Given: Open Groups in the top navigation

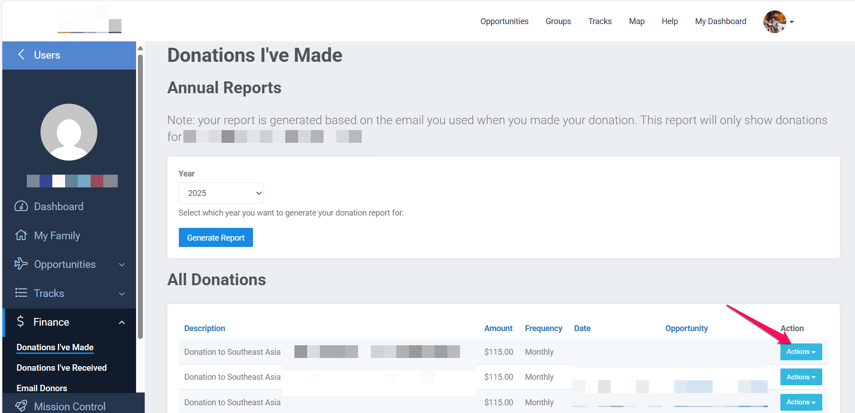Looking at the screenshot, I should pos(558,21).
